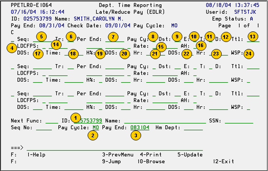Click Tr field in third entry block

point(71,94)
